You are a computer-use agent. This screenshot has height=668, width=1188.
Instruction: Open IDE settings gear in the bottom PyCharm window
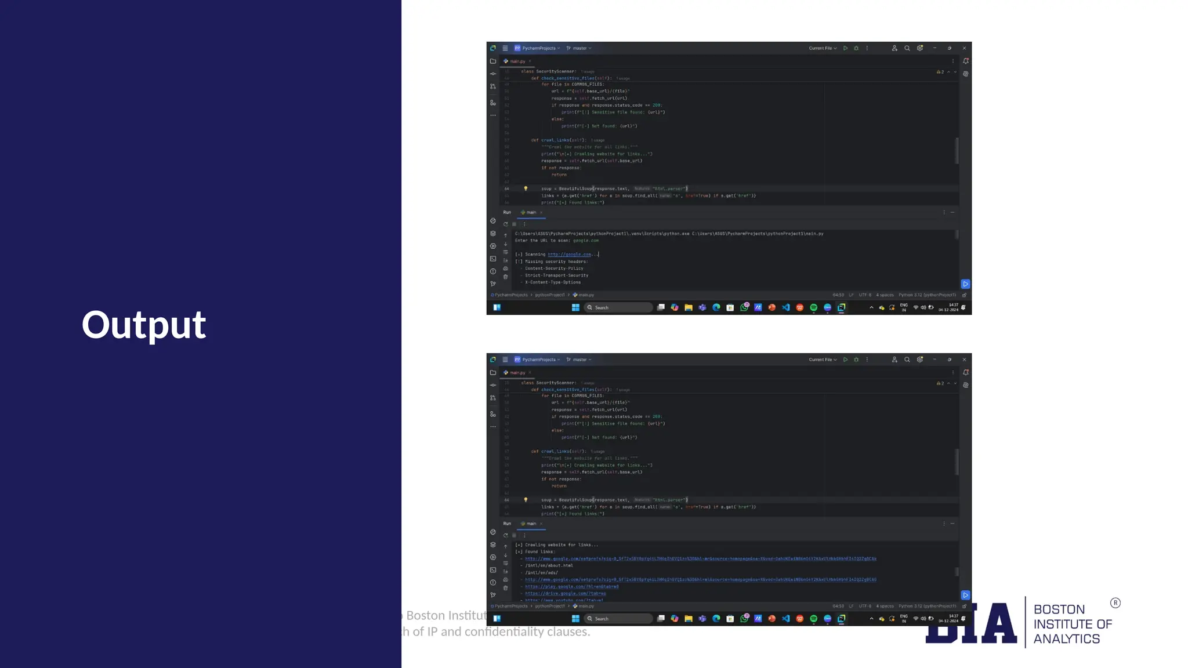point(920,360)
